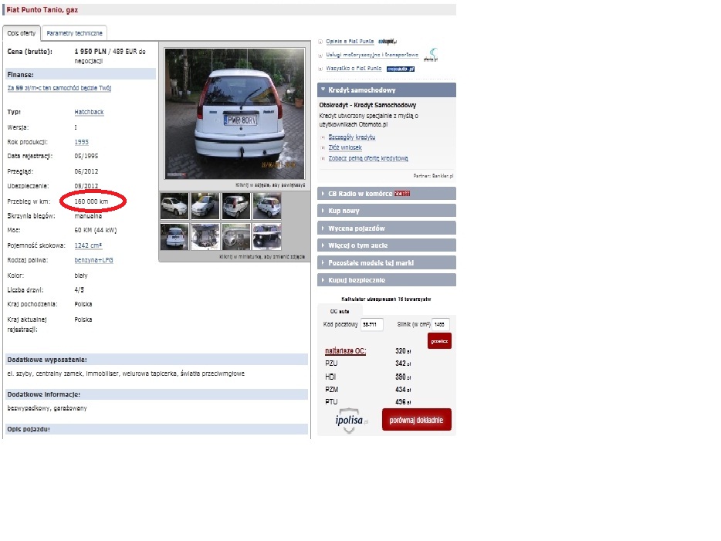Open Zobacz pełną ofertę kredytową link
Viewport: 721px width, 541px height.
coord(368,158)
